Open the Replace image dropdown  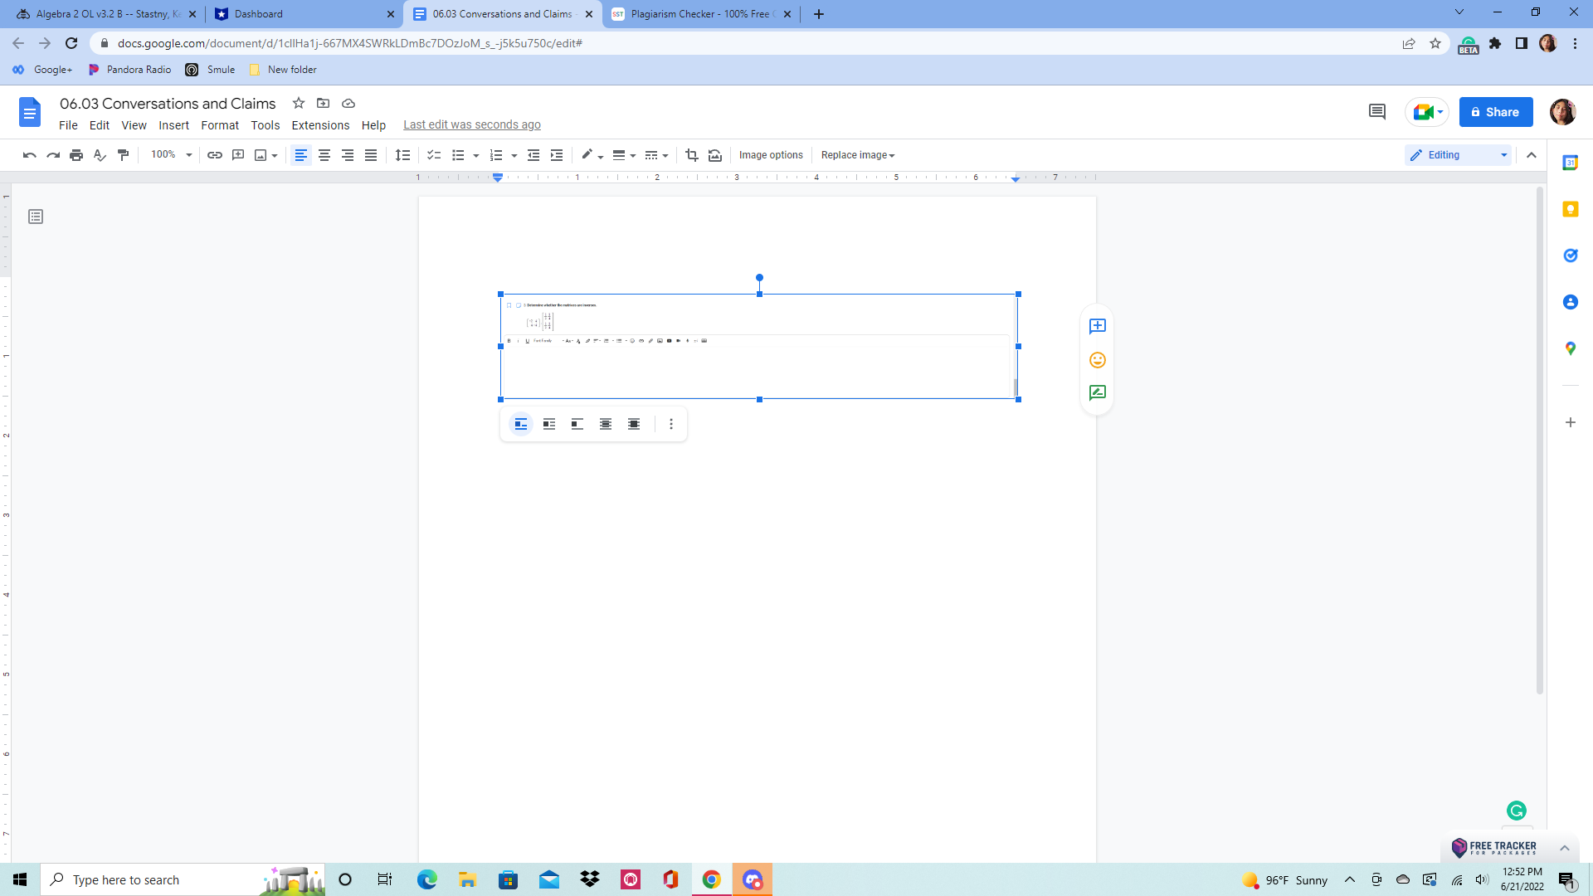pyautogui.click(x=858, y=154)
